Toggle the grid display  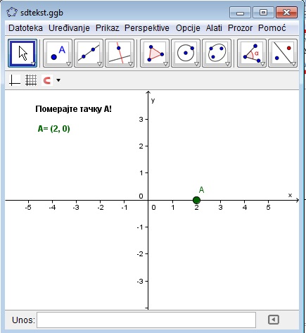pos(31,80)
